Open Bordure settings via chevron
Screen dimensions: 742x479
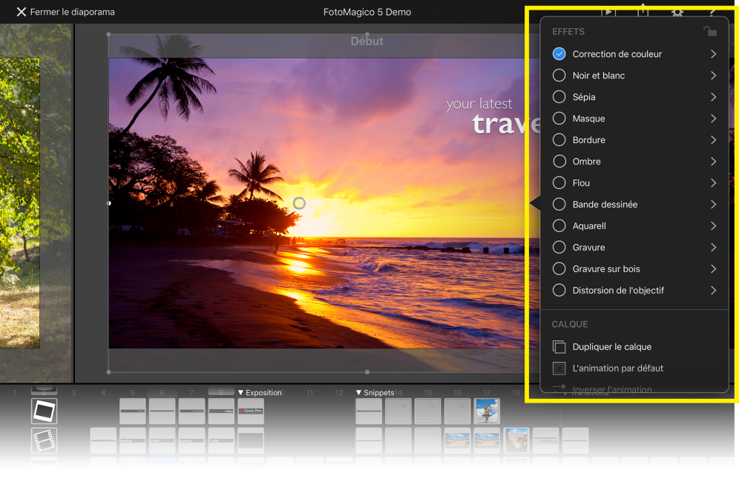[713, 140]
